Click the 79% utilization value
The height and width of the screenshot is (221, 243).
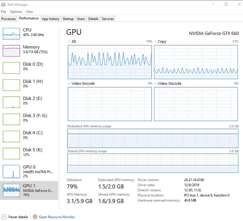coord(72,186)
